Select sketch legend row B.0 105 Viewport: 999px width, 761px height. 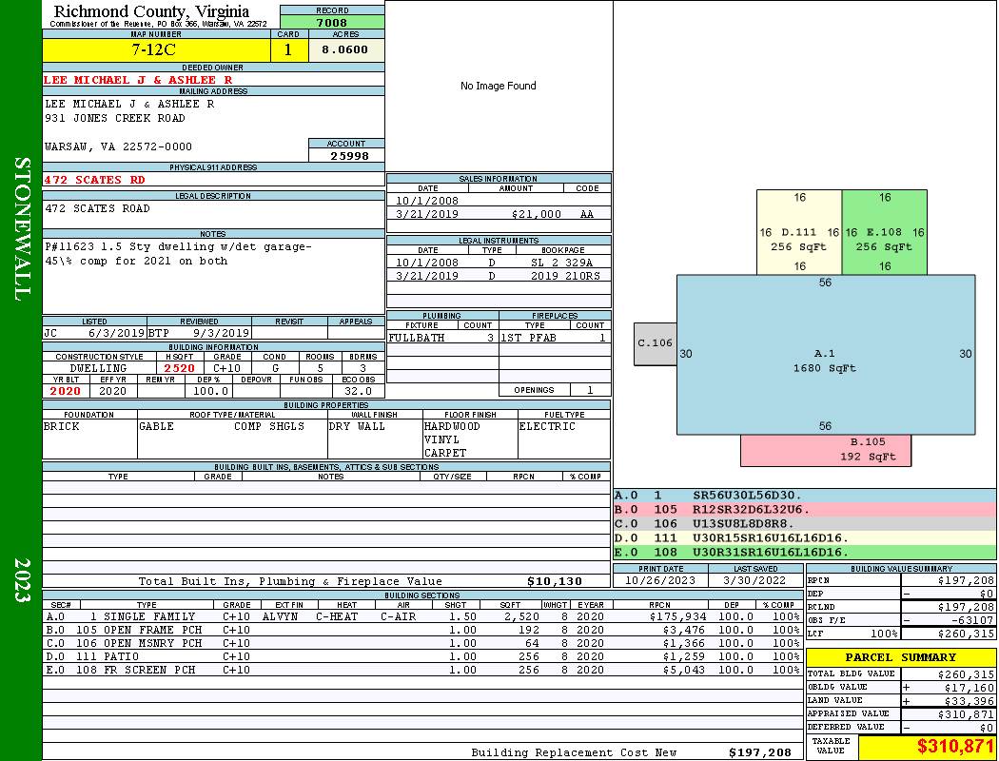[805, 510]
